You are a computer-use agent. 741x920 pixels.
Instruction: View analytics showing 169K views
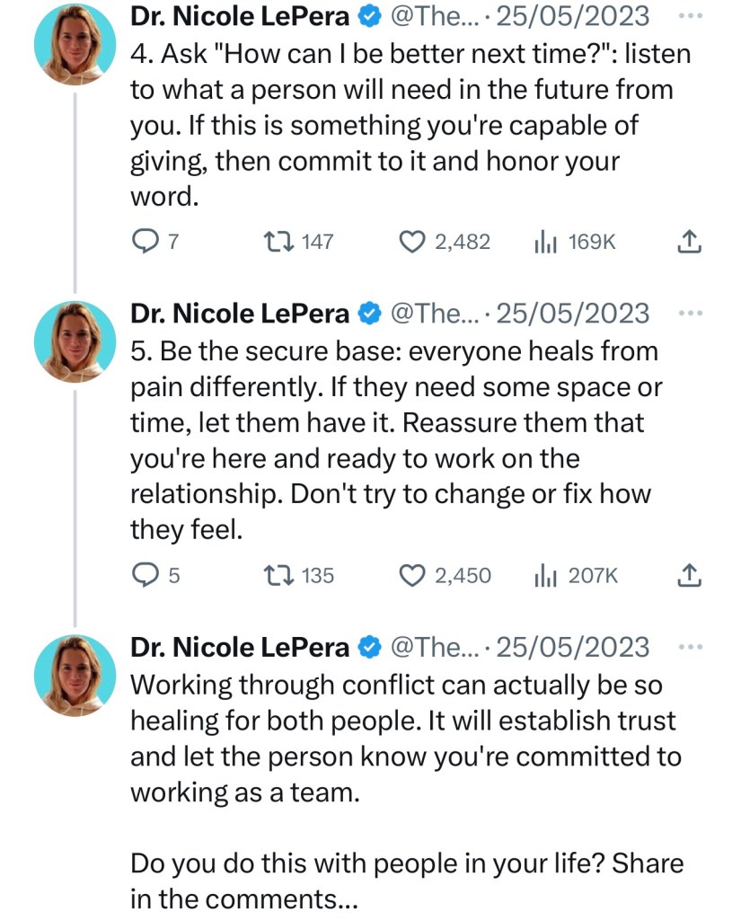(547, 242)
